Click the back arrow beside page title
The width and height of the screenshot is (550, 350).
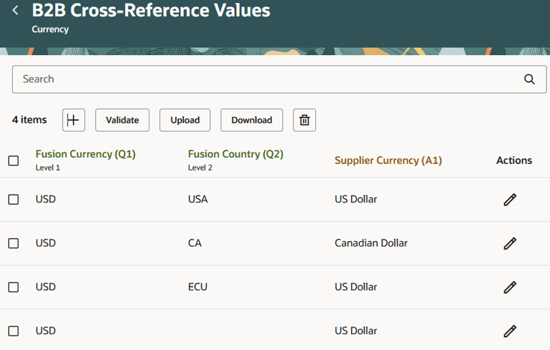16,10
